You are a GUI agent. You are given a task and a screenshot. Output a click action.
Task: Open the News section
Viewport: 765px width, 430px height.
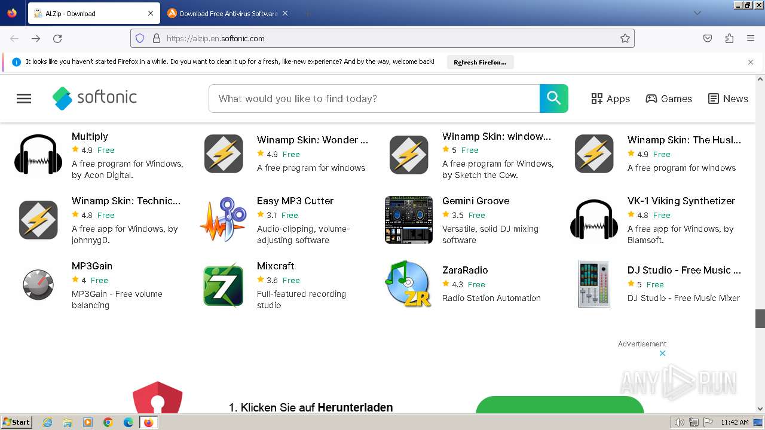pyautogui.click(x=728, y=99)
